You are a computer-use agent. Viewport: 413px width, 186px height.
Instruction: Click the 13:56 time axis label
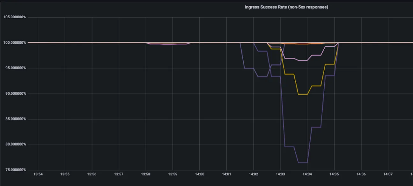pos(92,175)
